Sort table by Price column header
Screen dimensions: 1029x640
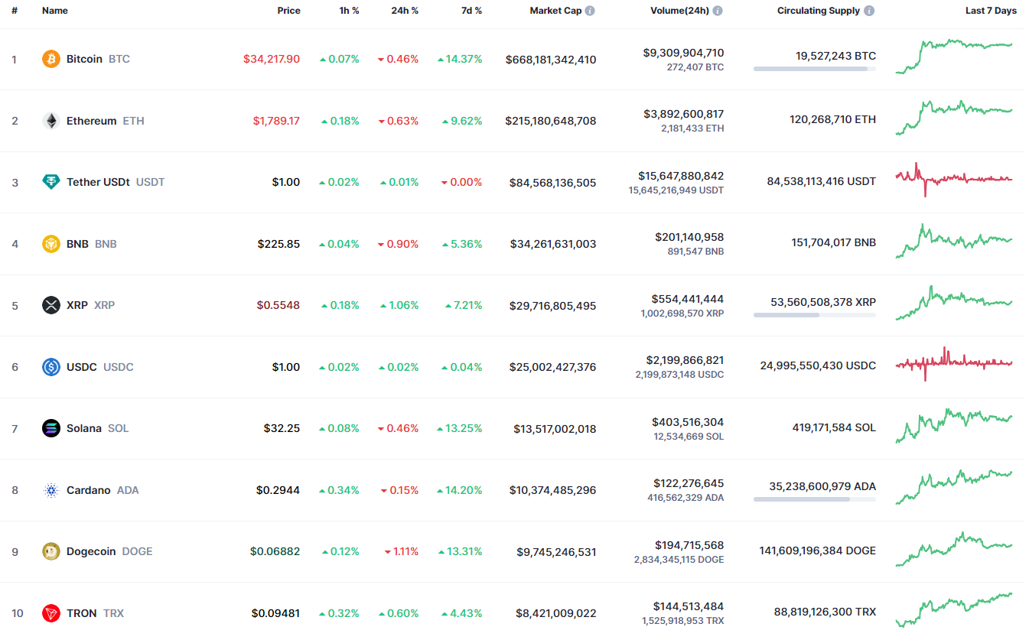[x=288, y=11]
